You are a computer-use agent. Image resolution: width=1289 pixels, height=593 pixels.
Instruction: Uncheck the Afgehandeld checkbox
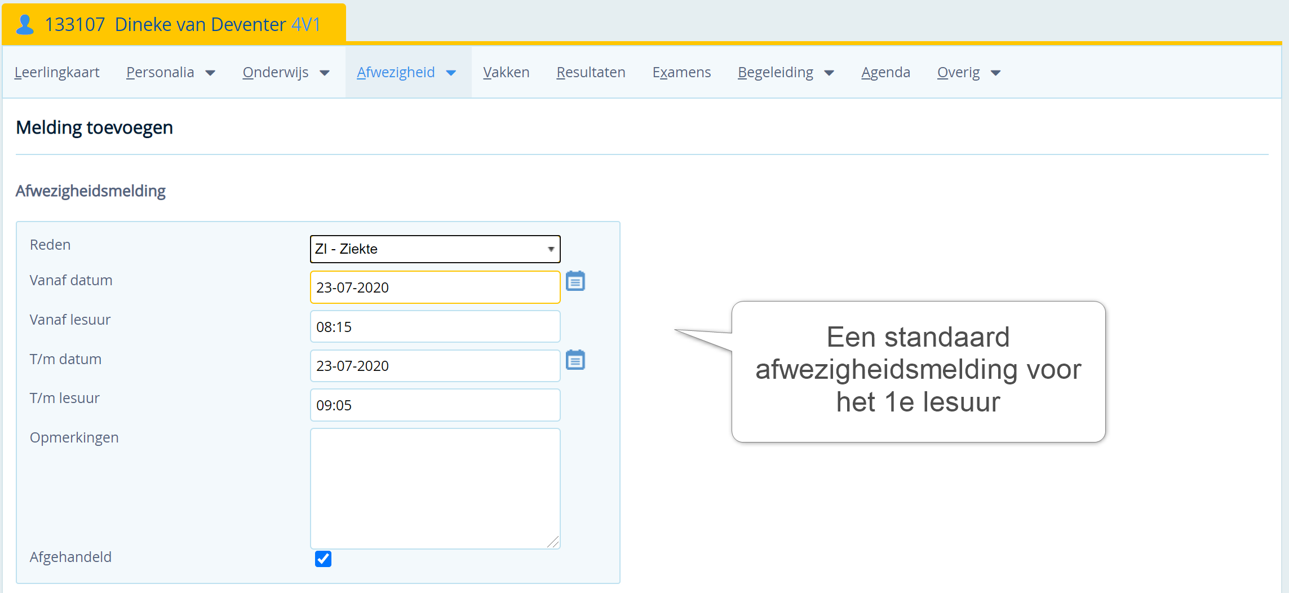pyautogui.click(x=323, y=559)
